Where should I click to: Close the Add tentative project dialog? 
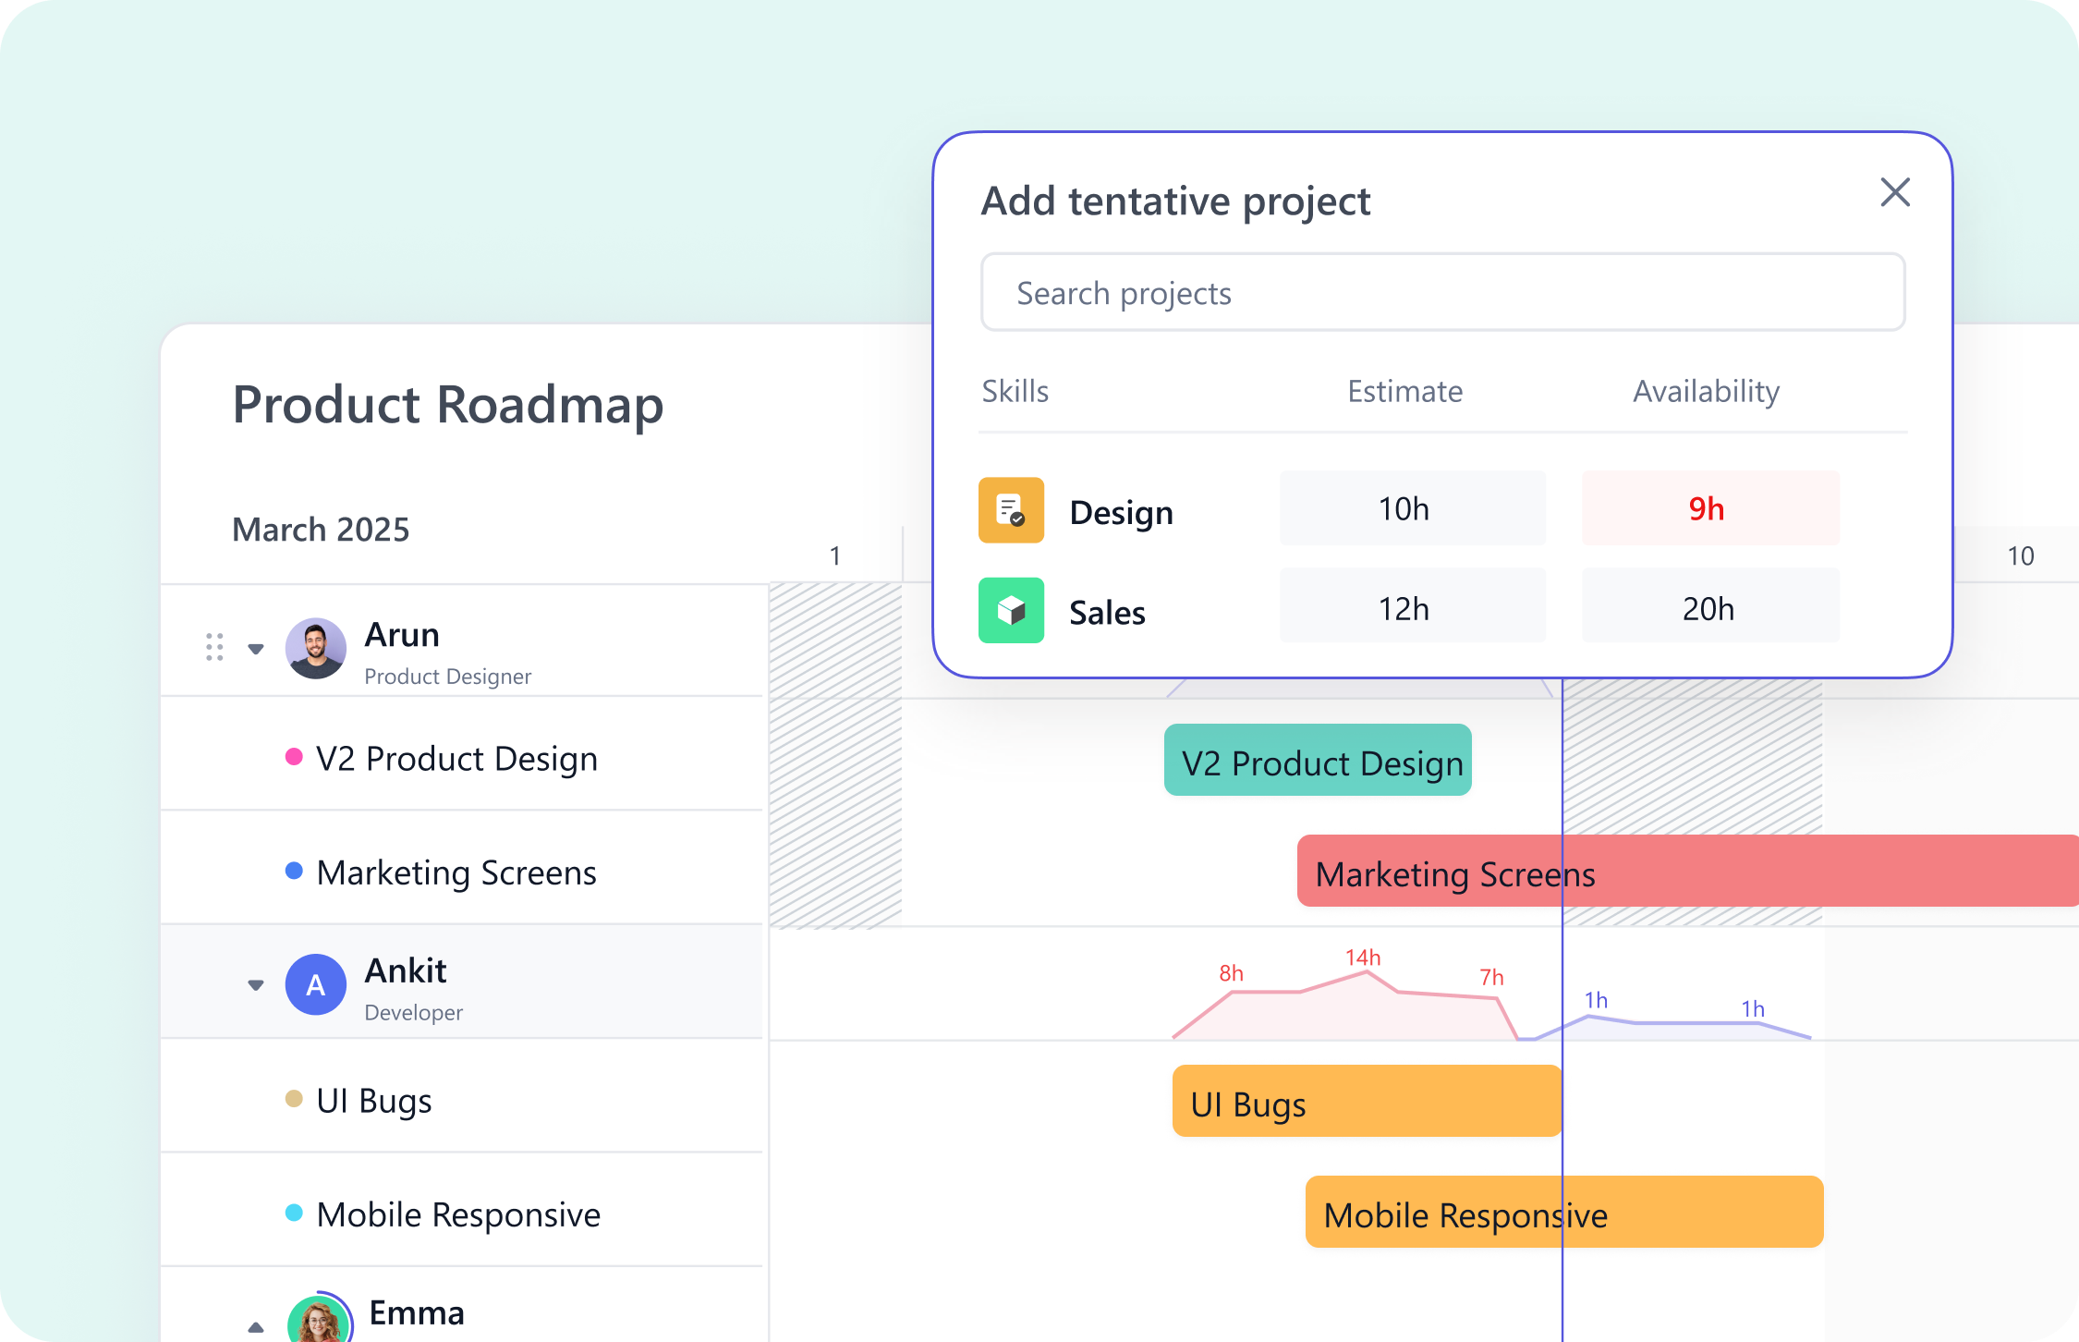[x=1895, y=192]
